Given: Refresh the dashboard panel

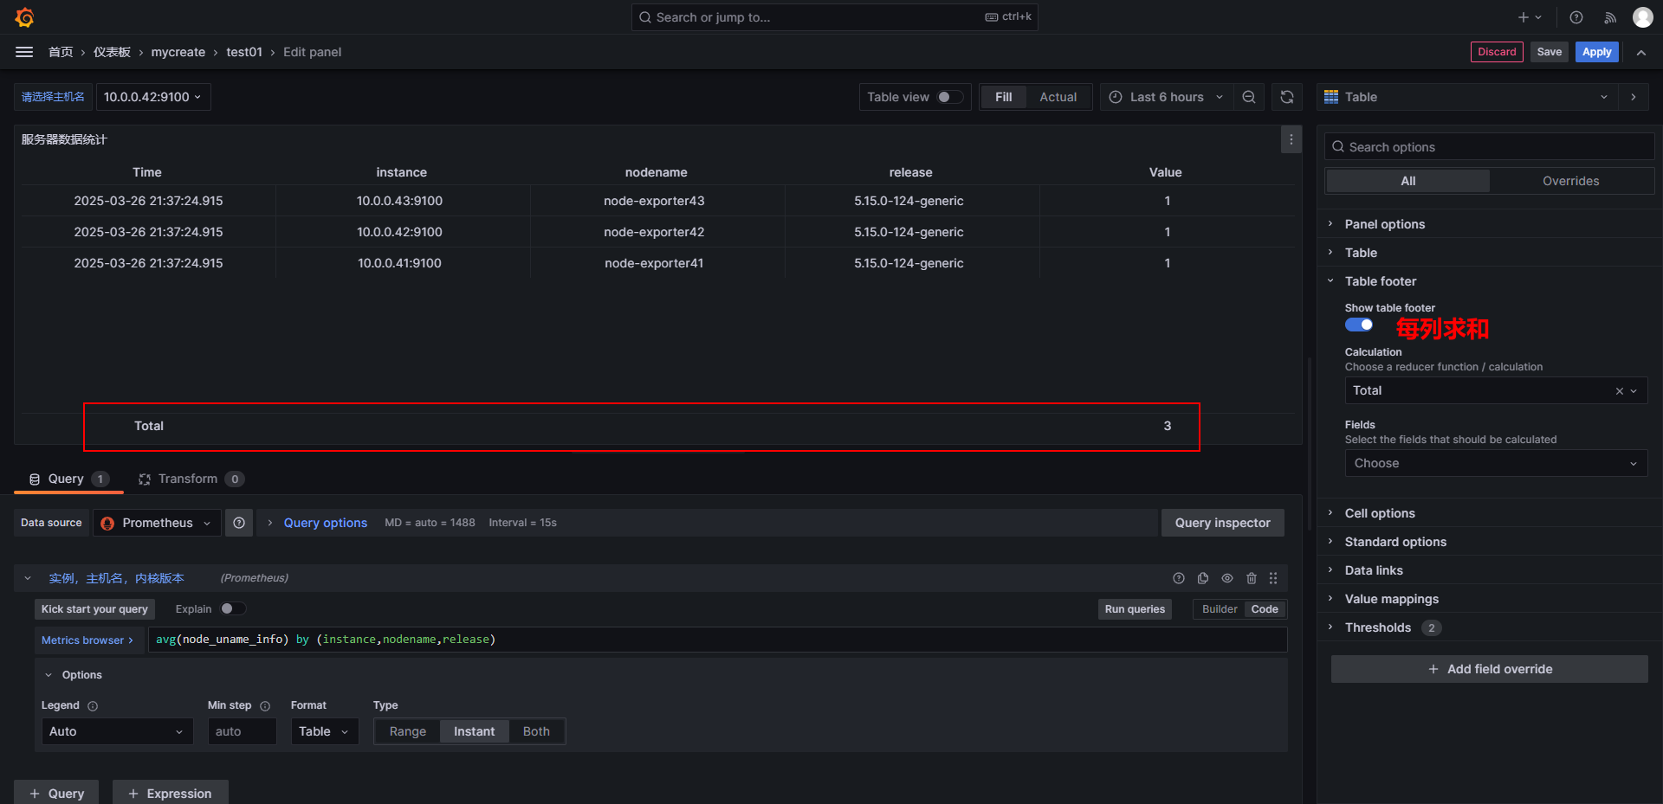Looking at the screenshot, I should coord(1287,97).
